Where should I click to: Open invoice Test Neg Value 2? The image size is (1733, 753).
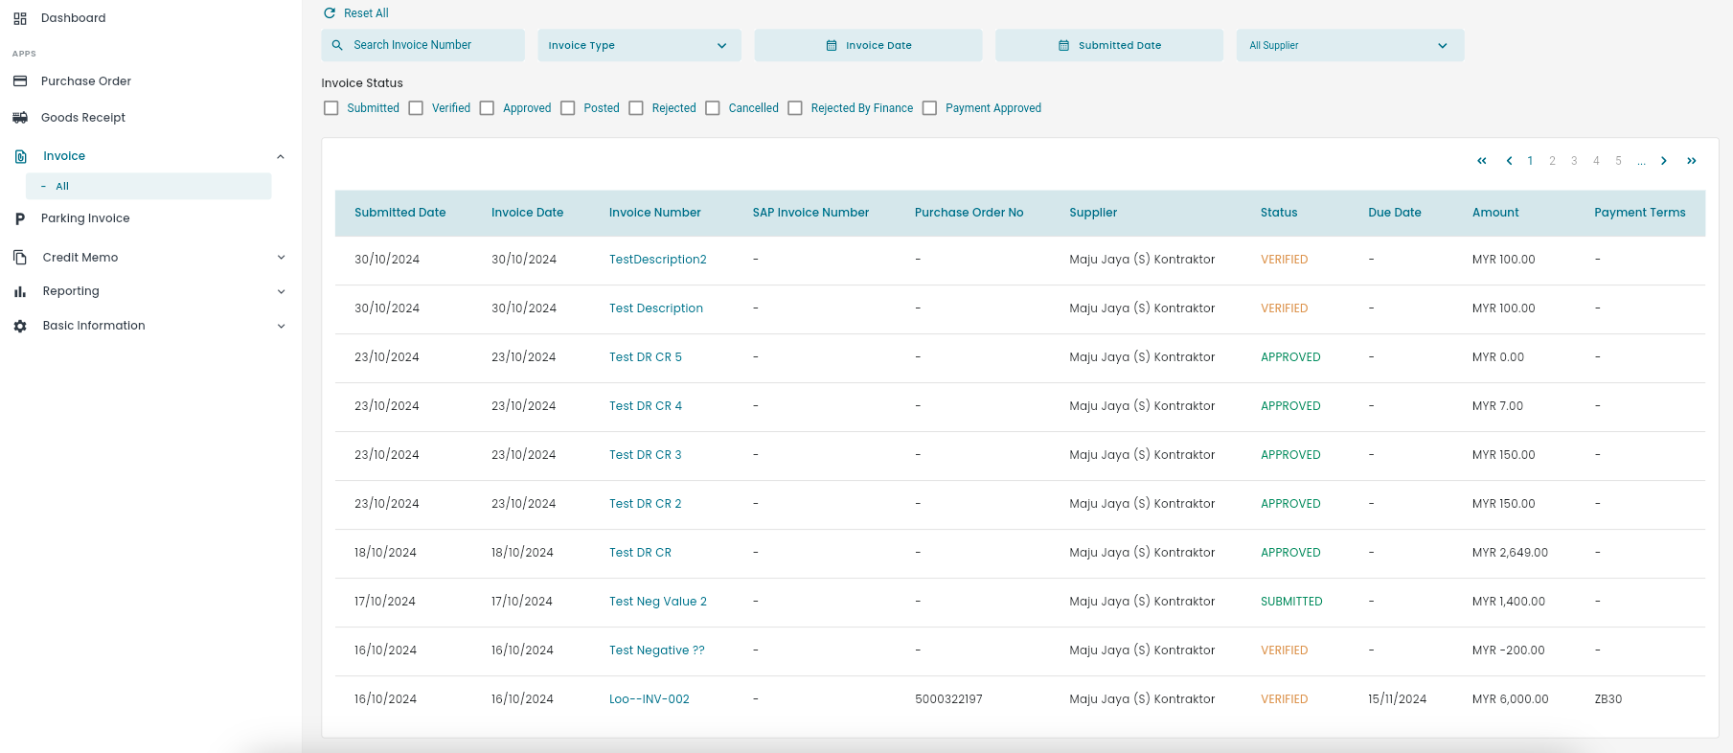[x=658, y=602]
